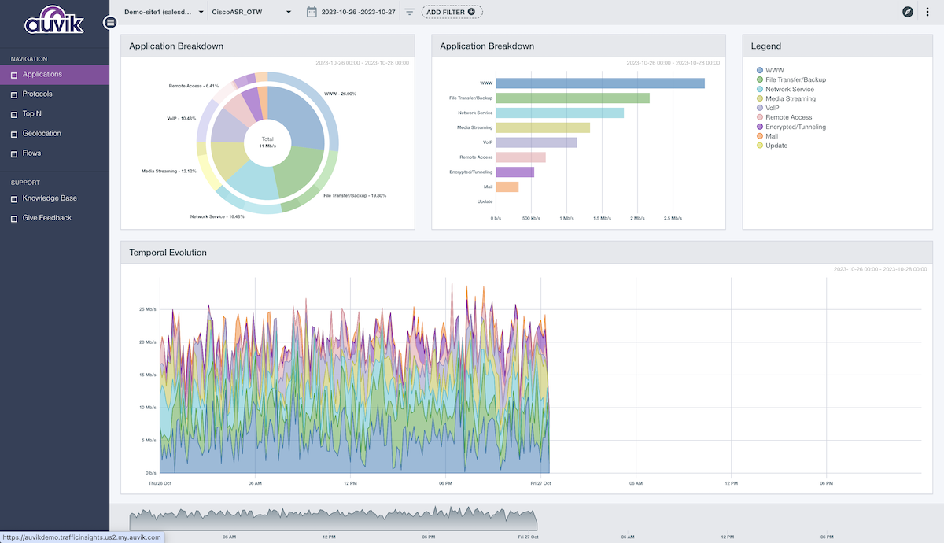
Task: Click the Knowledge Base icon under Support
Action: [x=13, y=198]
